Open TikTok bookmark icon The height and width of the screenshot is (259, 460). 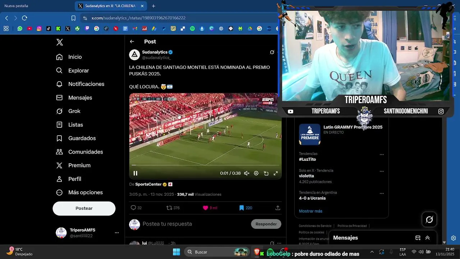[49, 28]
